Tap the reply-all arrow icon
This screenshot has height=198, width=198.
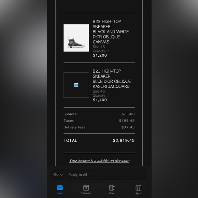[56, 175]
